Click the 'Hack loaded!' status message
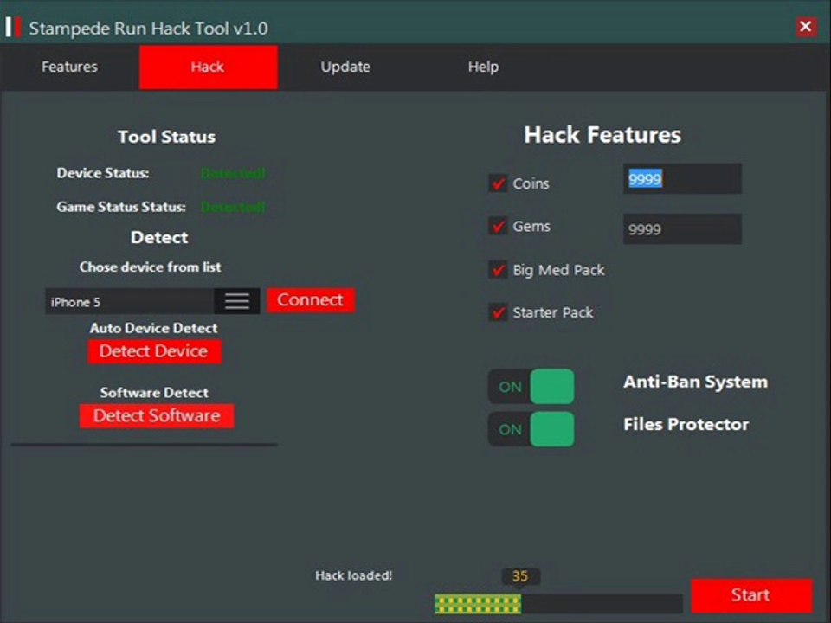The width and height of the screenshot is (831, 623). (353, 575)
